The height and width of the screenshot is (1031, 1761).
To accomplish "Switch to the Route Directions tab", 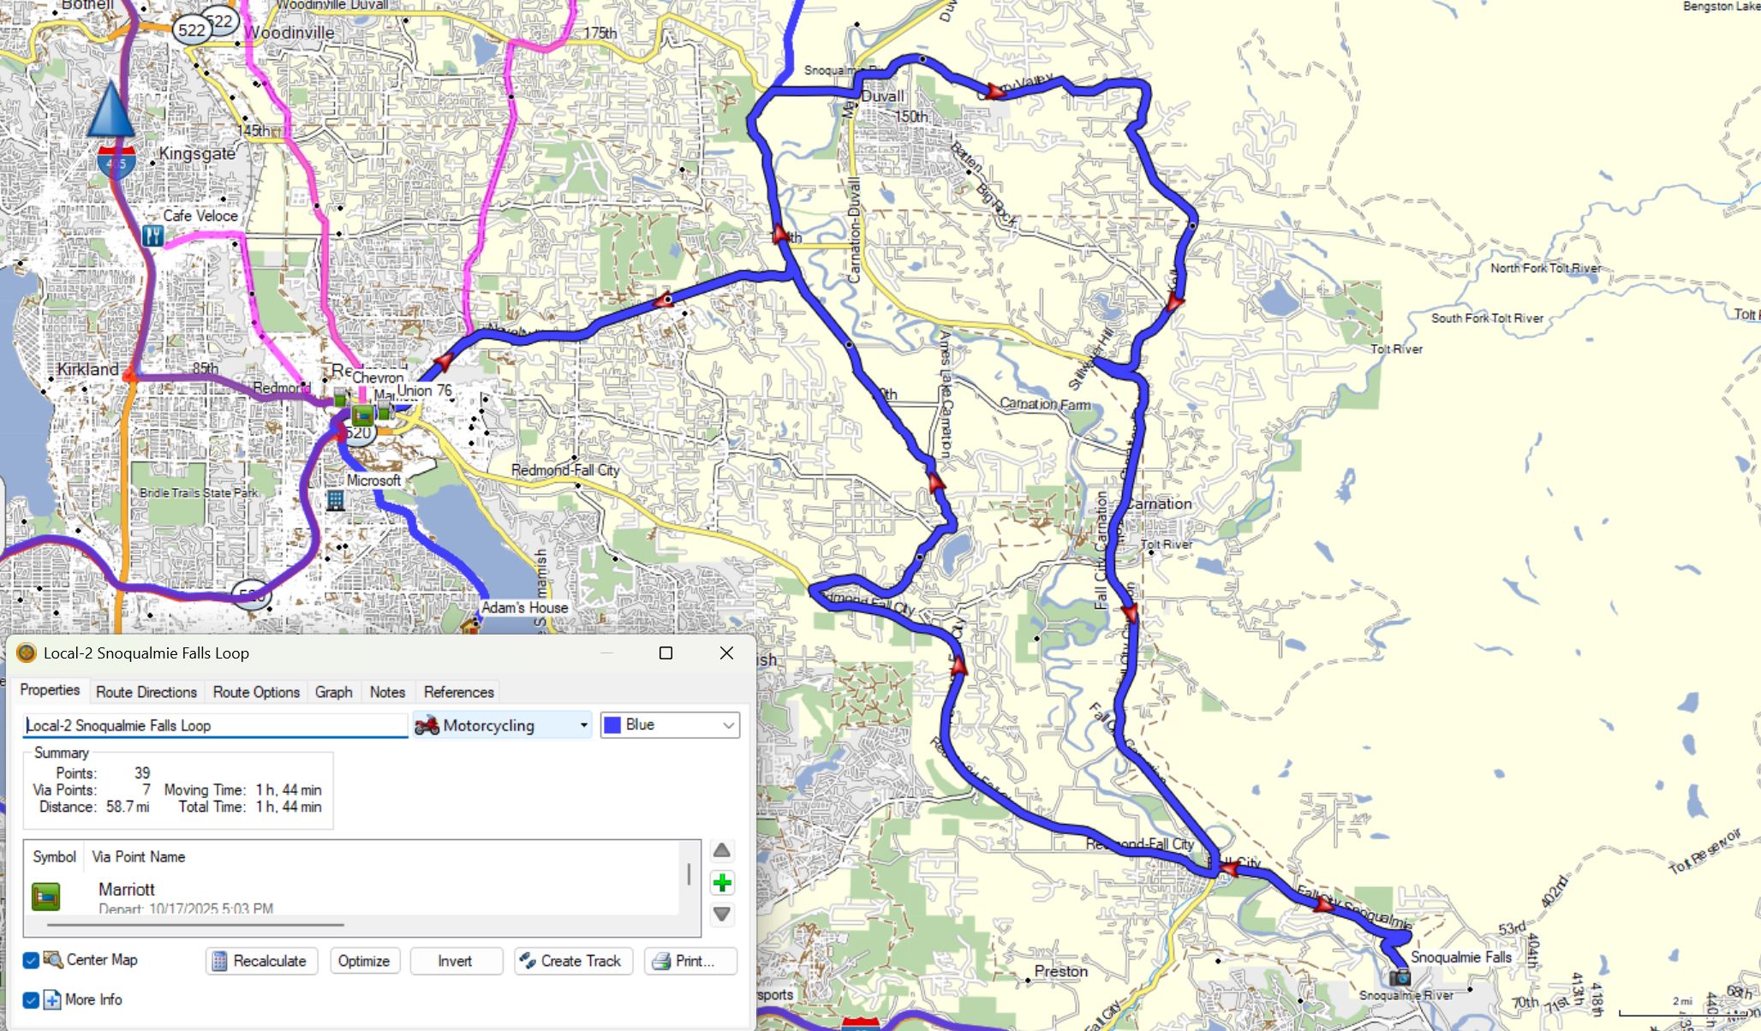I will point(146,692).
